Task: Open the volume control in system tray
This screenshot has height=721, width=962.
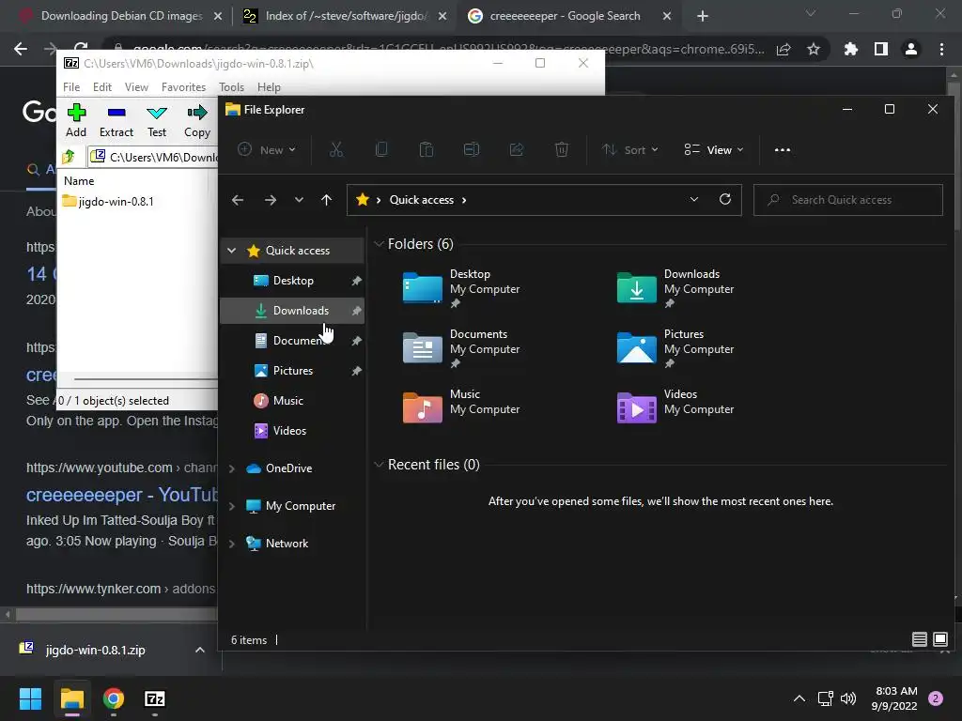Action: point(848,698)
